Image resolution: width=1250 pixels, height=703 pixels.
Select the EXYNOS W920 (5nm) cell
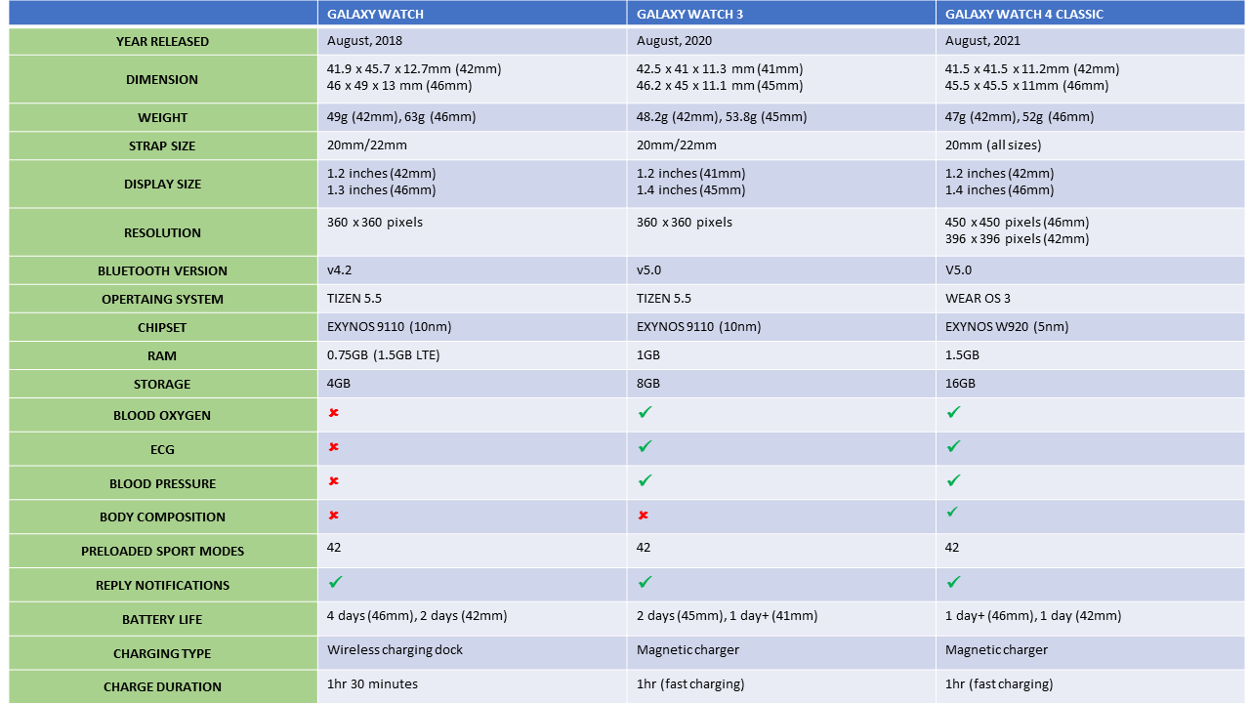1090,327
